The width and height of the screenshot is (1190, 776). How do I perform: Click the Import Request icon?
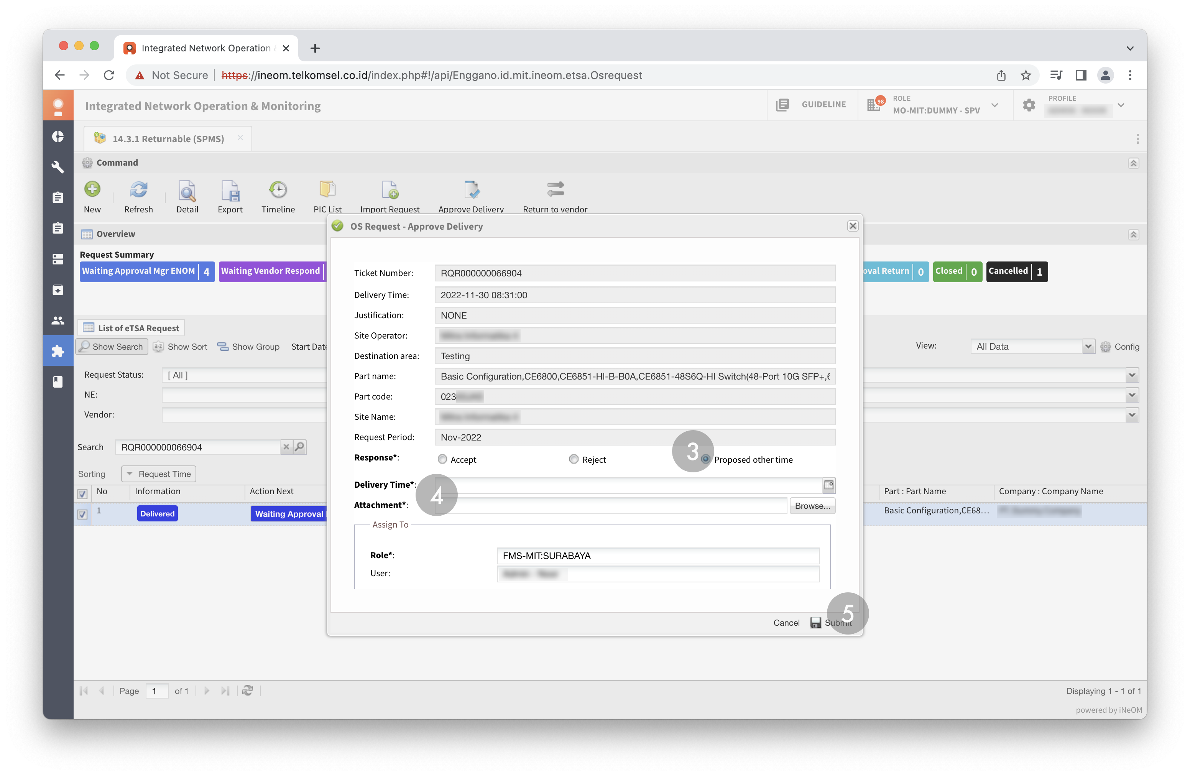coord(390,189)
